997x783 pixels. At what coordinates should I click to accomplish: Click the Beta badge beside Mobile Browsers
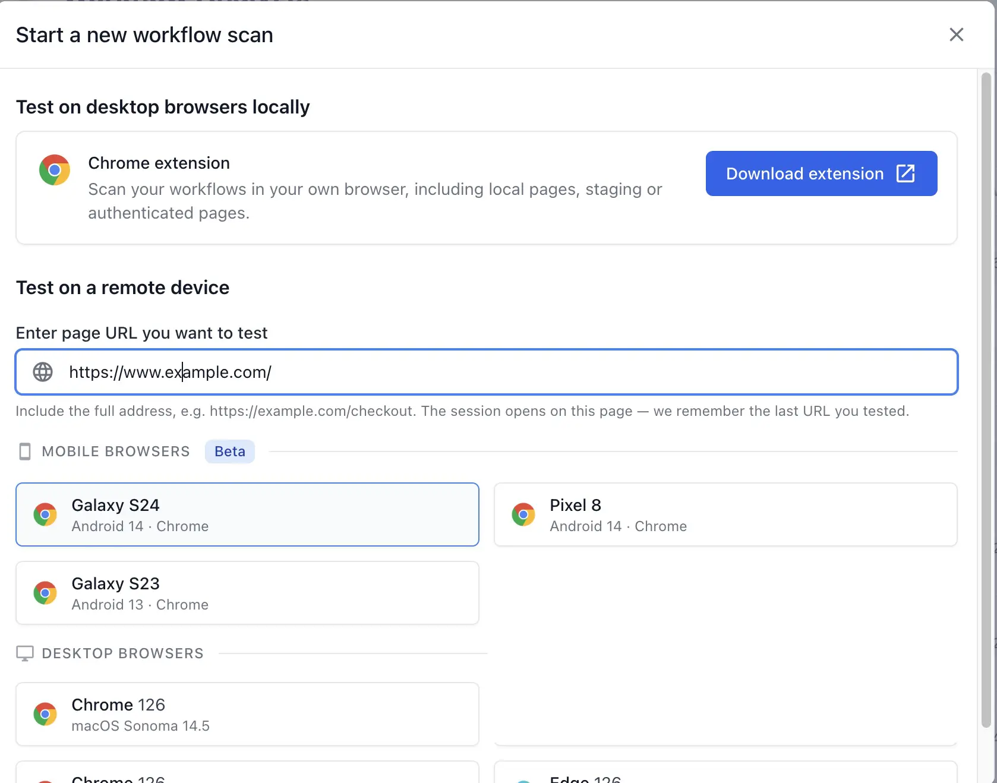click(x=230, y=452)
